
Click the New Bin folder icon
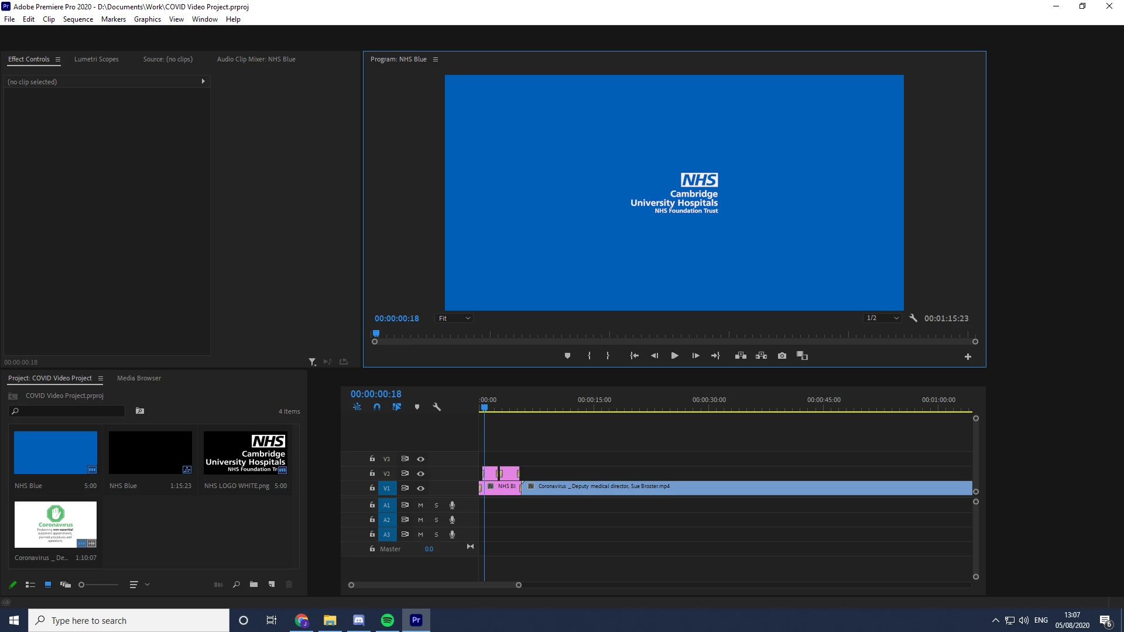point(253,584)
